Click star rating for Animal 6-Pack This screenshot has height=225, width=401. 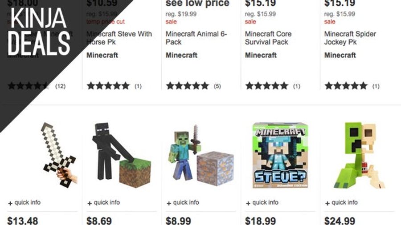pos(188,86)
